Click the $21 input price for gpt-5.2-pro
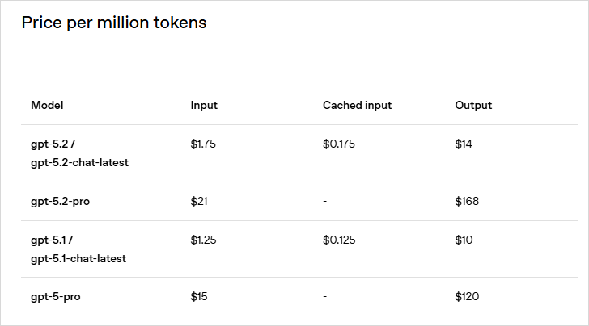Screen dimensions: 589x326 199,201
